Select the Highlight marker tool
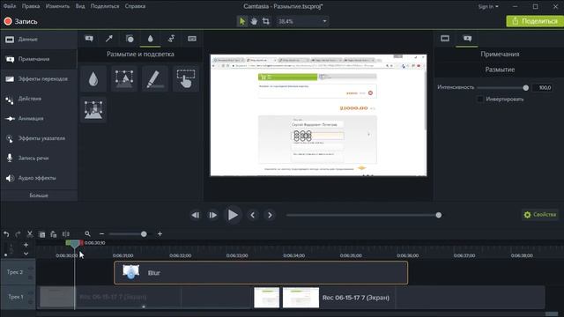 click(x=155, y=78)
